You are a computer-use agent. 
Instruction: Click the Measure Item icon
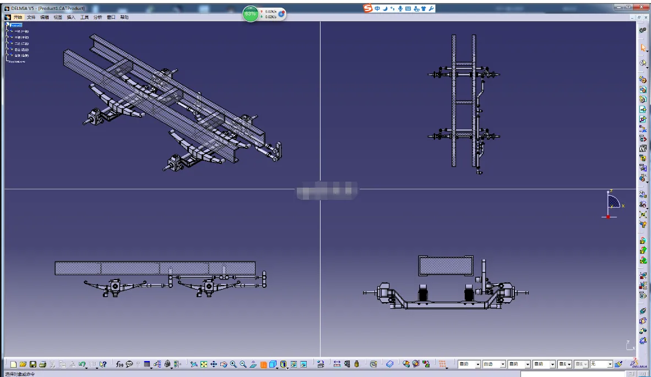pos(346,364)
